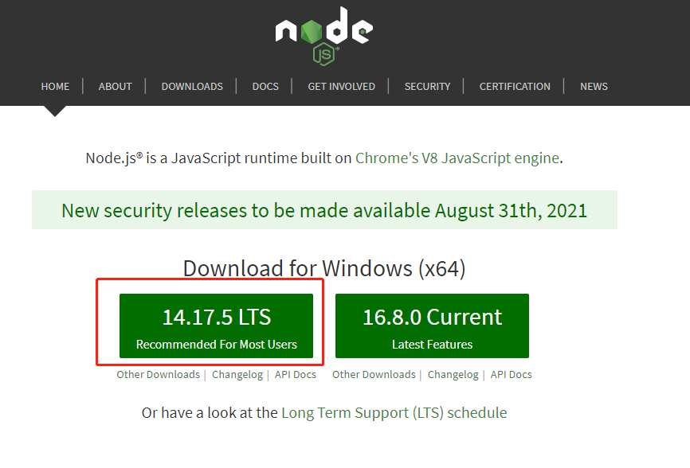690x468 pixels.
Task: Download the 16.8.0 Current version
Action: (x=432, y=326)
